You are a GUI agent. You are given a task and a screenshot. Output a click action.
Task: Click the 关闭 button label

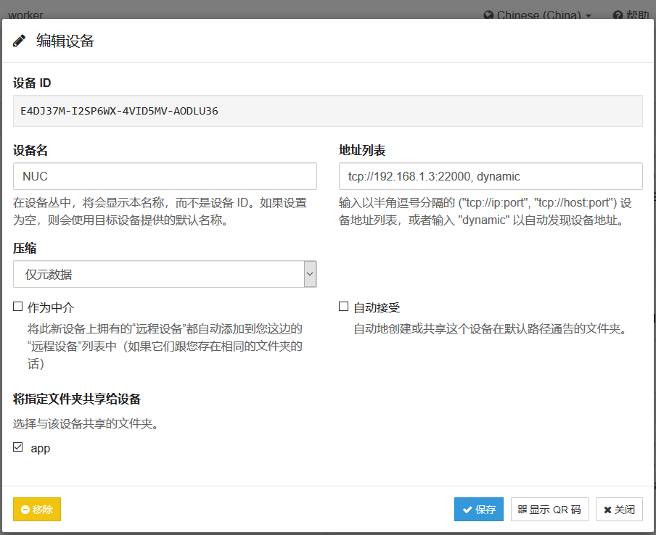coord(625,510)
